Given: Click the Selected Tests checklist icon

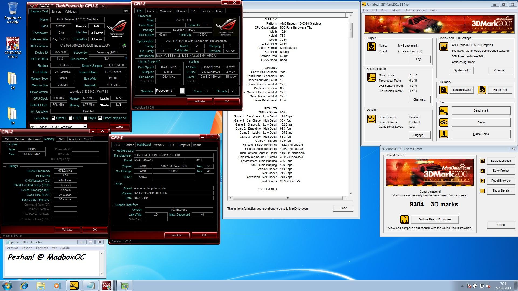Looking at the screenshot, I should pyautogui.click(x=371, y=77).
